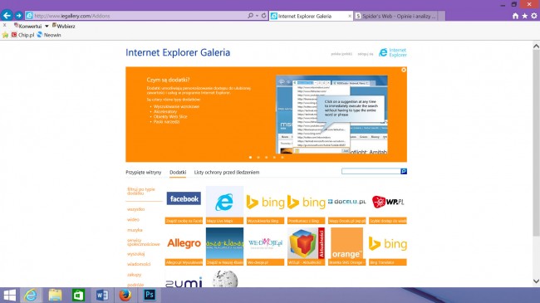This screenshot has width=540, height=303.
Task: Click the gallery search input field
Action: coord(371,171)
